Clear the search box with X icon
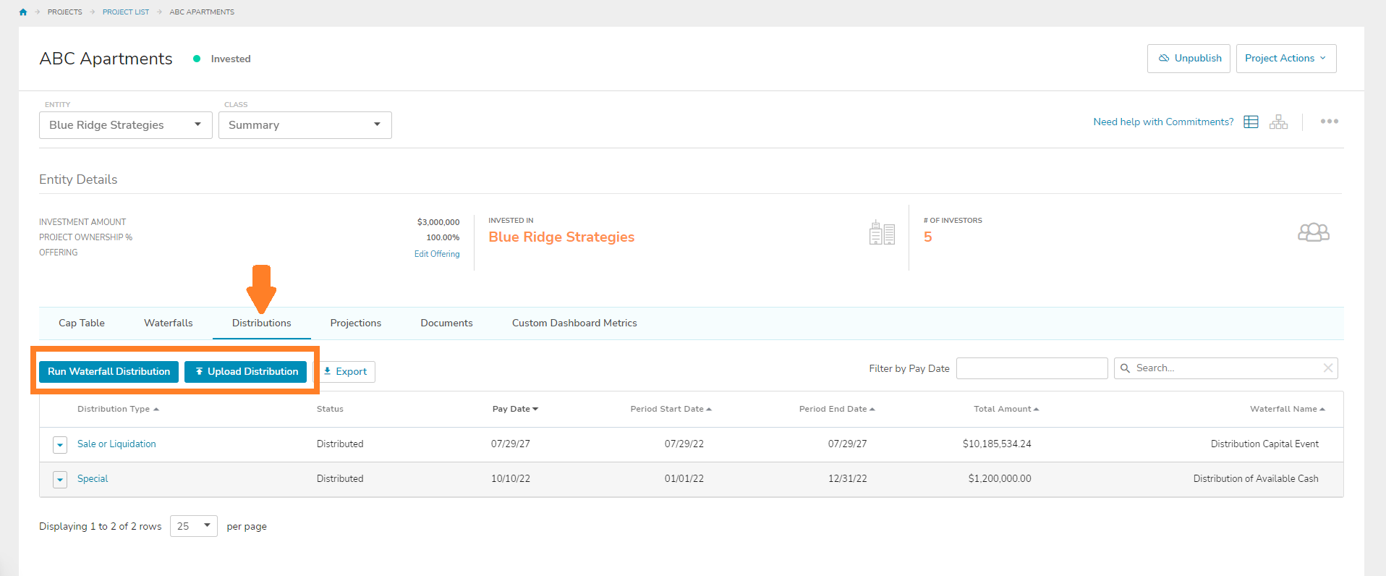 [x=1327, y=368]
